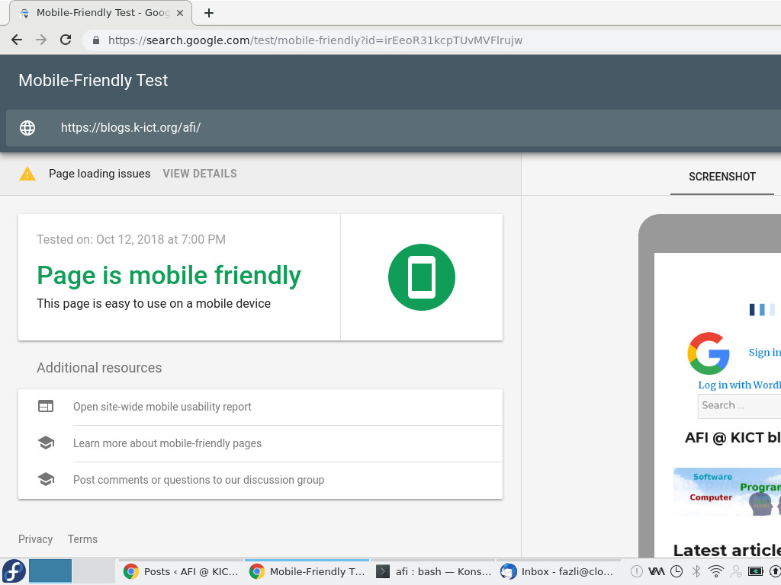Click the browser address bar URL
781x585 pixels.
click(x=315, y=40)
